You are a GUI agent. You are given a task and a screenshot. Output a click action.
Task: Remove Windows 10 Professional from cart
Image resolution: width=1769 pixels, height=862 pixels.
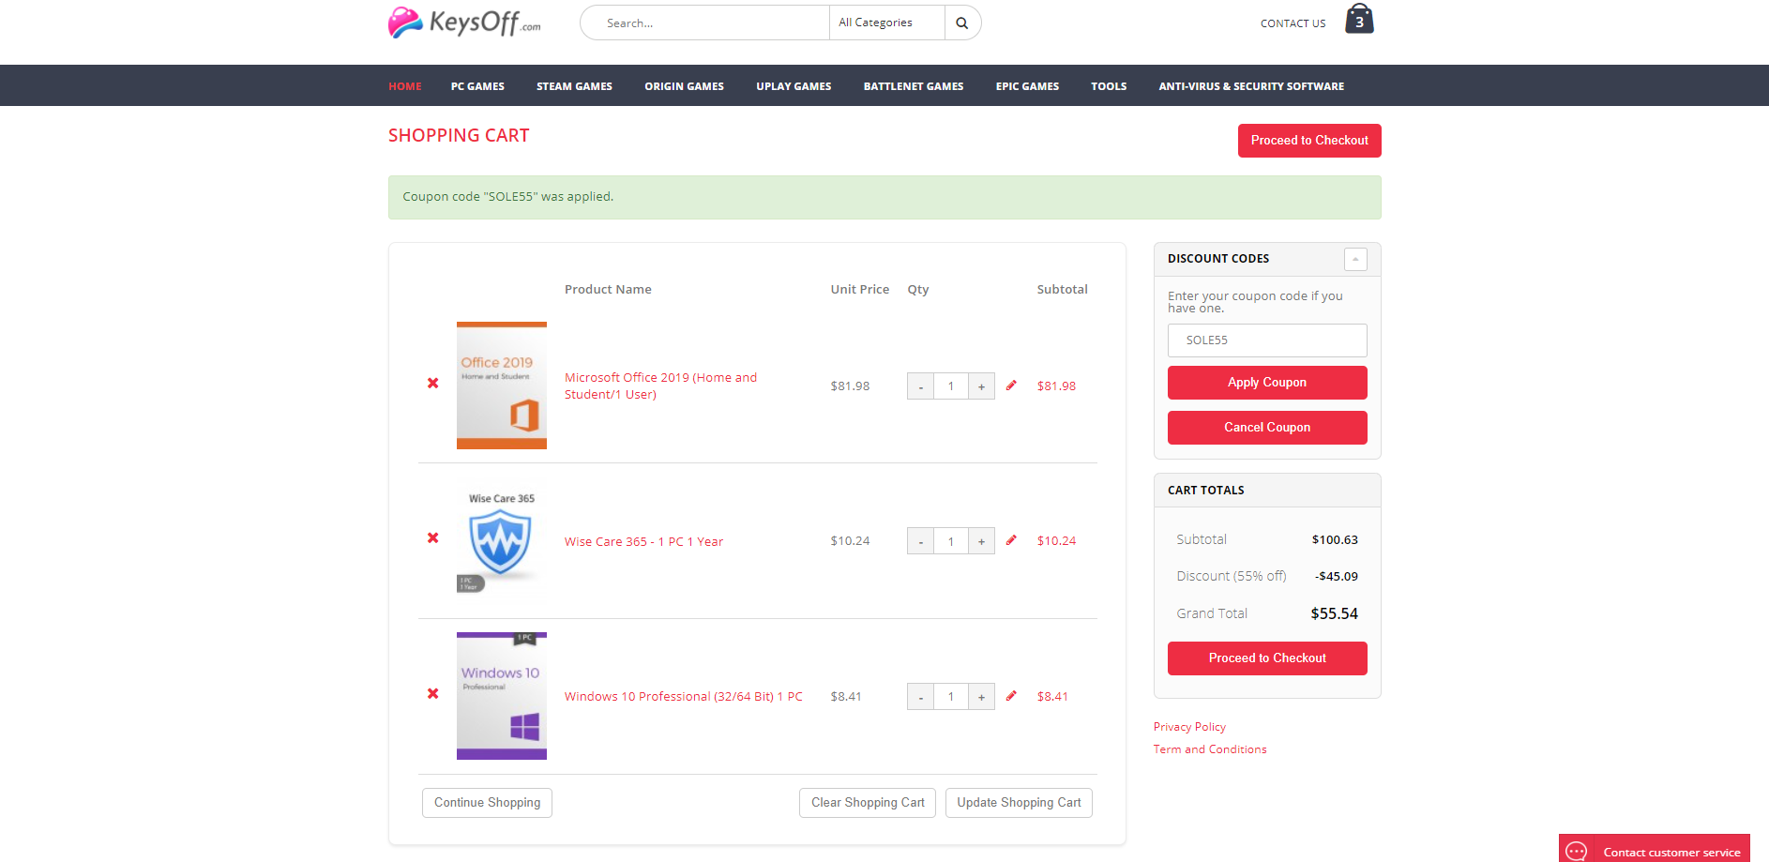click(433, 694)
